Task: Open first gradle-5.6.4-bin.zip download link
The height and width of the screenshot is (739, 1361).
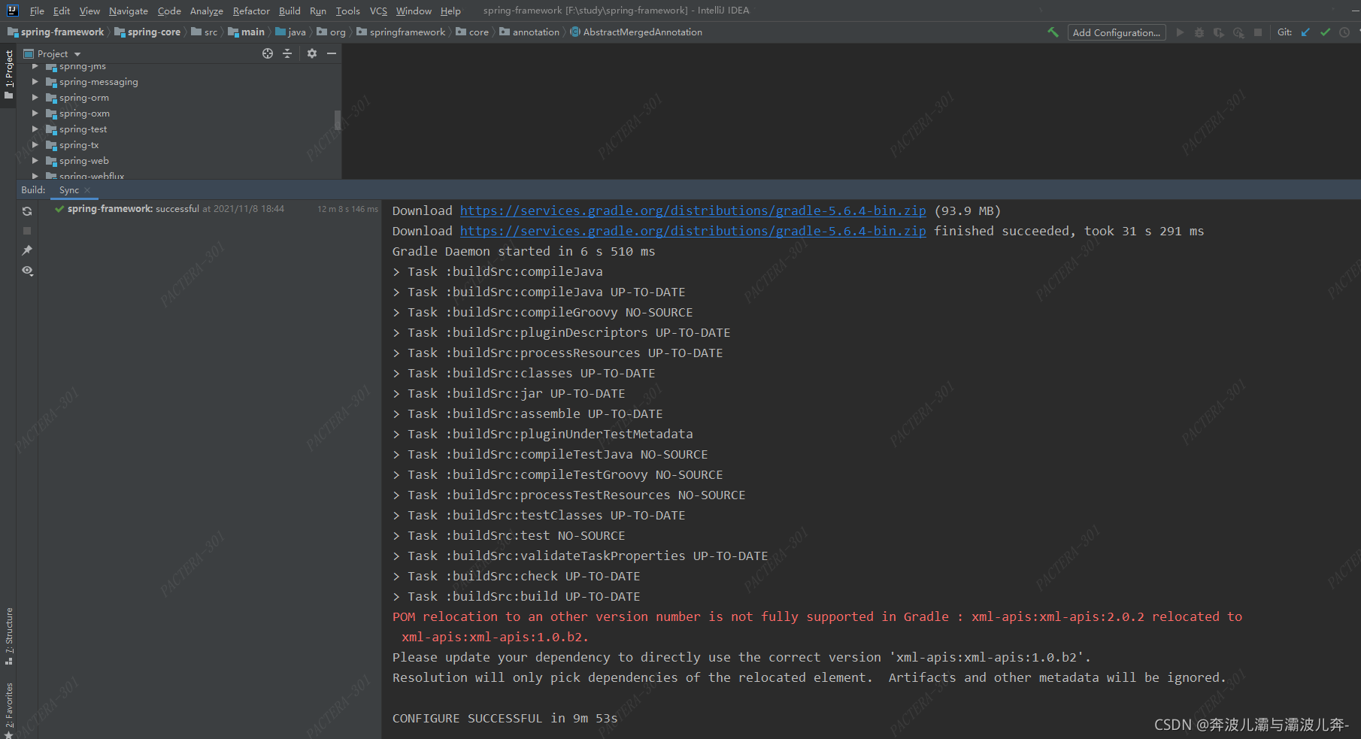Action: click(693, 211)
